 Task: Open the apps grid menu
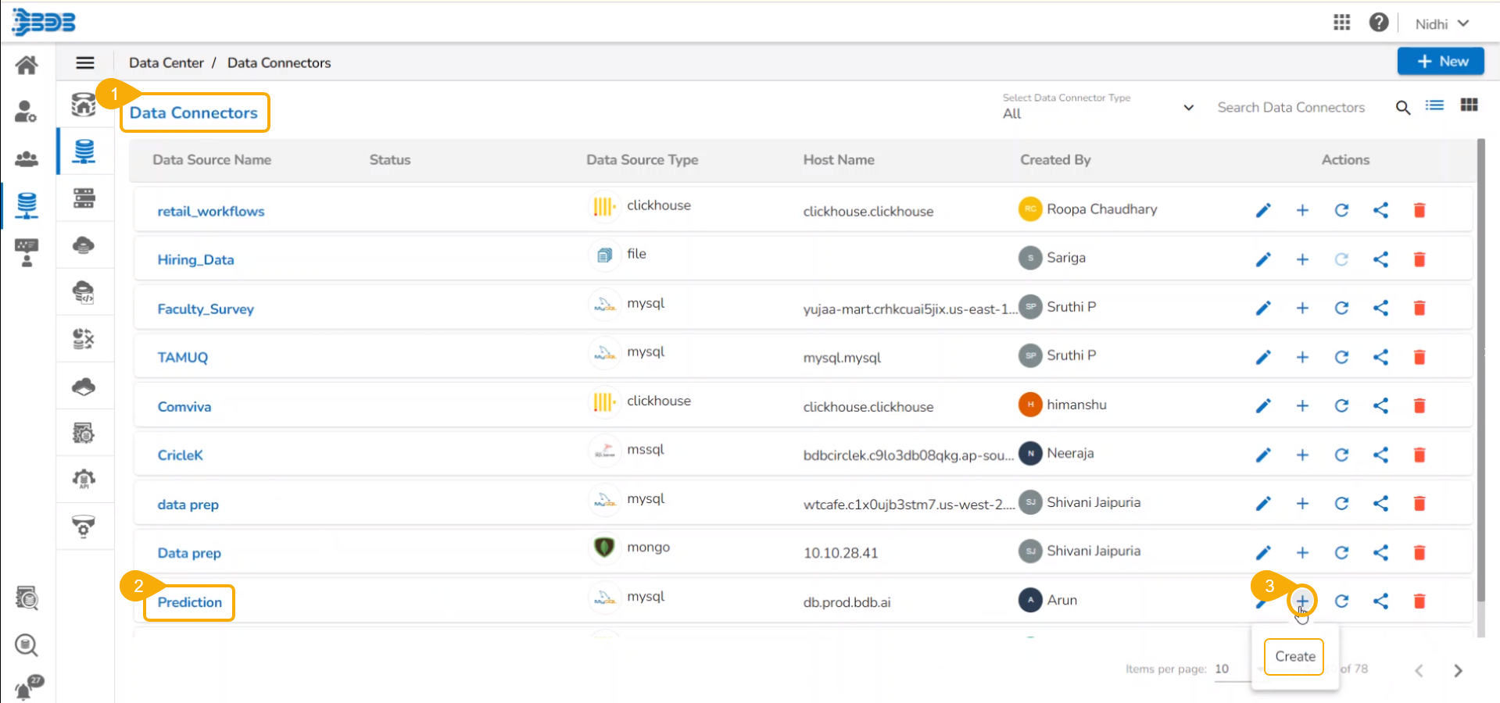coord(1341,23)
